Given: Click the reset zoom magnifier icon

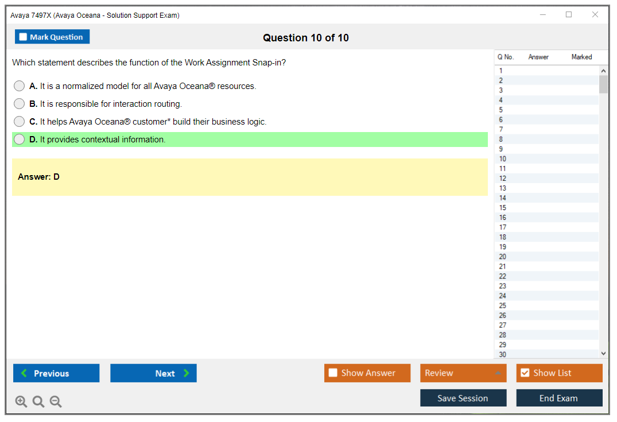Looking at the screenshot, I should [x=38, y=402].
